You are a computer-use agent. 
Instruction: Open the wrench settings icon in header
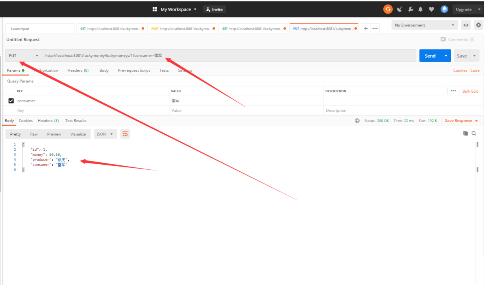[x=411, y=9]
